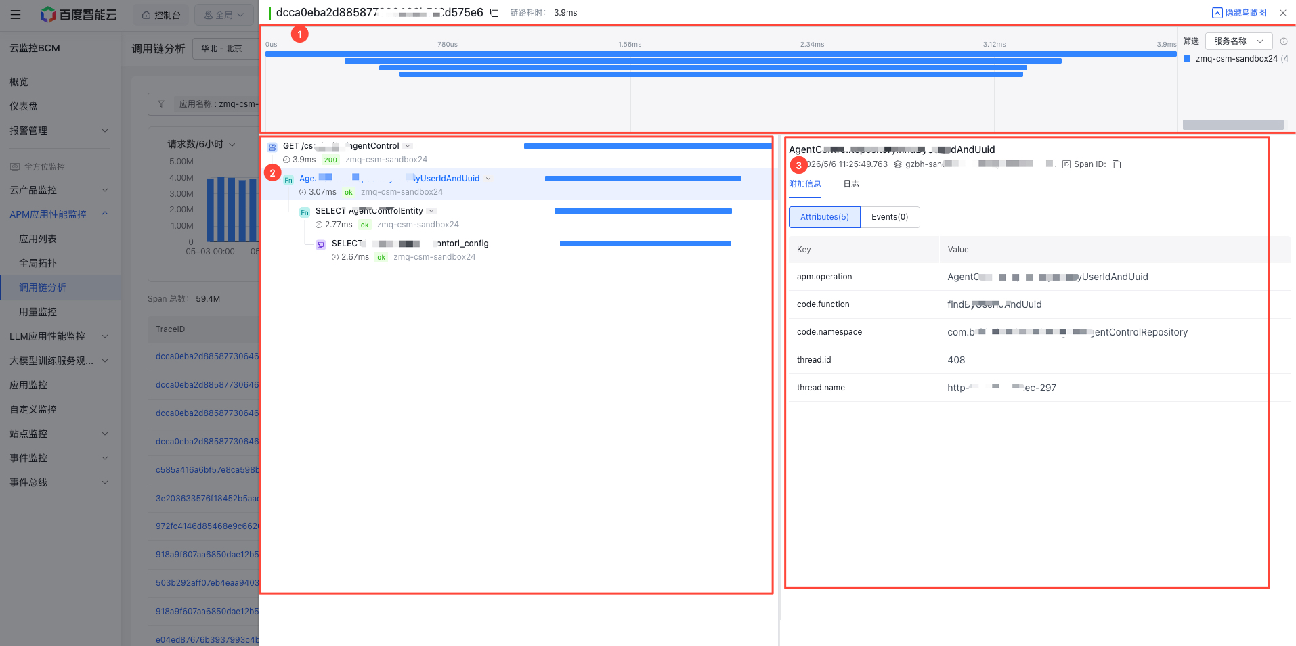Click the Span ID label icon
The width and height of the screenshot is (1296, 646).
(1066, 164)
